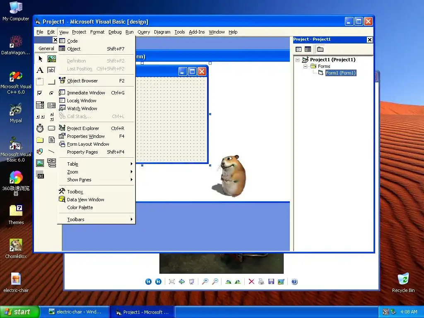The image size is (424, 318).
Task: Select the Data control tool
Action: coord(51,163)
